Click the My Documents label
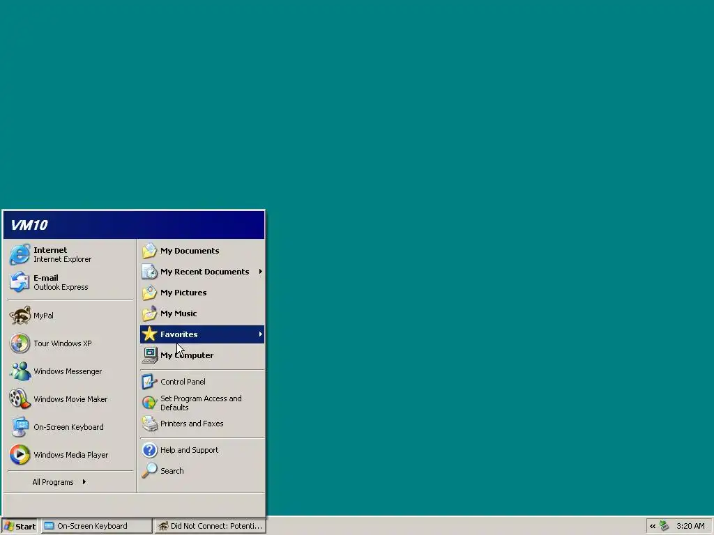Image resolution: width=714 pixels, height=535 pixels. (190, 251)
